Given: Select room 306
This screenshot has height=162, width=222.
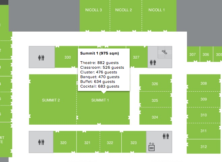Looking at the screenshot, I should (207, 54).
